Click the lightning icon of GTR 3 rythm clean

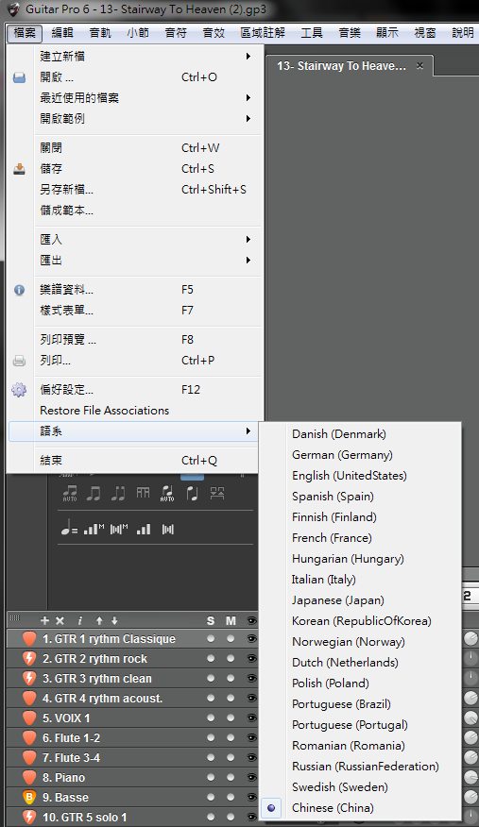[x=29, y=678]
